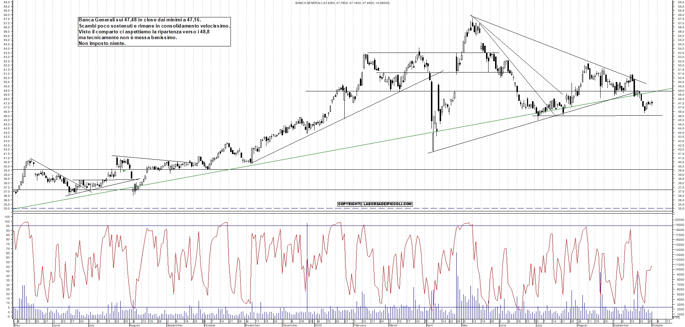
Task: Click the 105 oscillator label on left axis
Action: tap(7, 217)
